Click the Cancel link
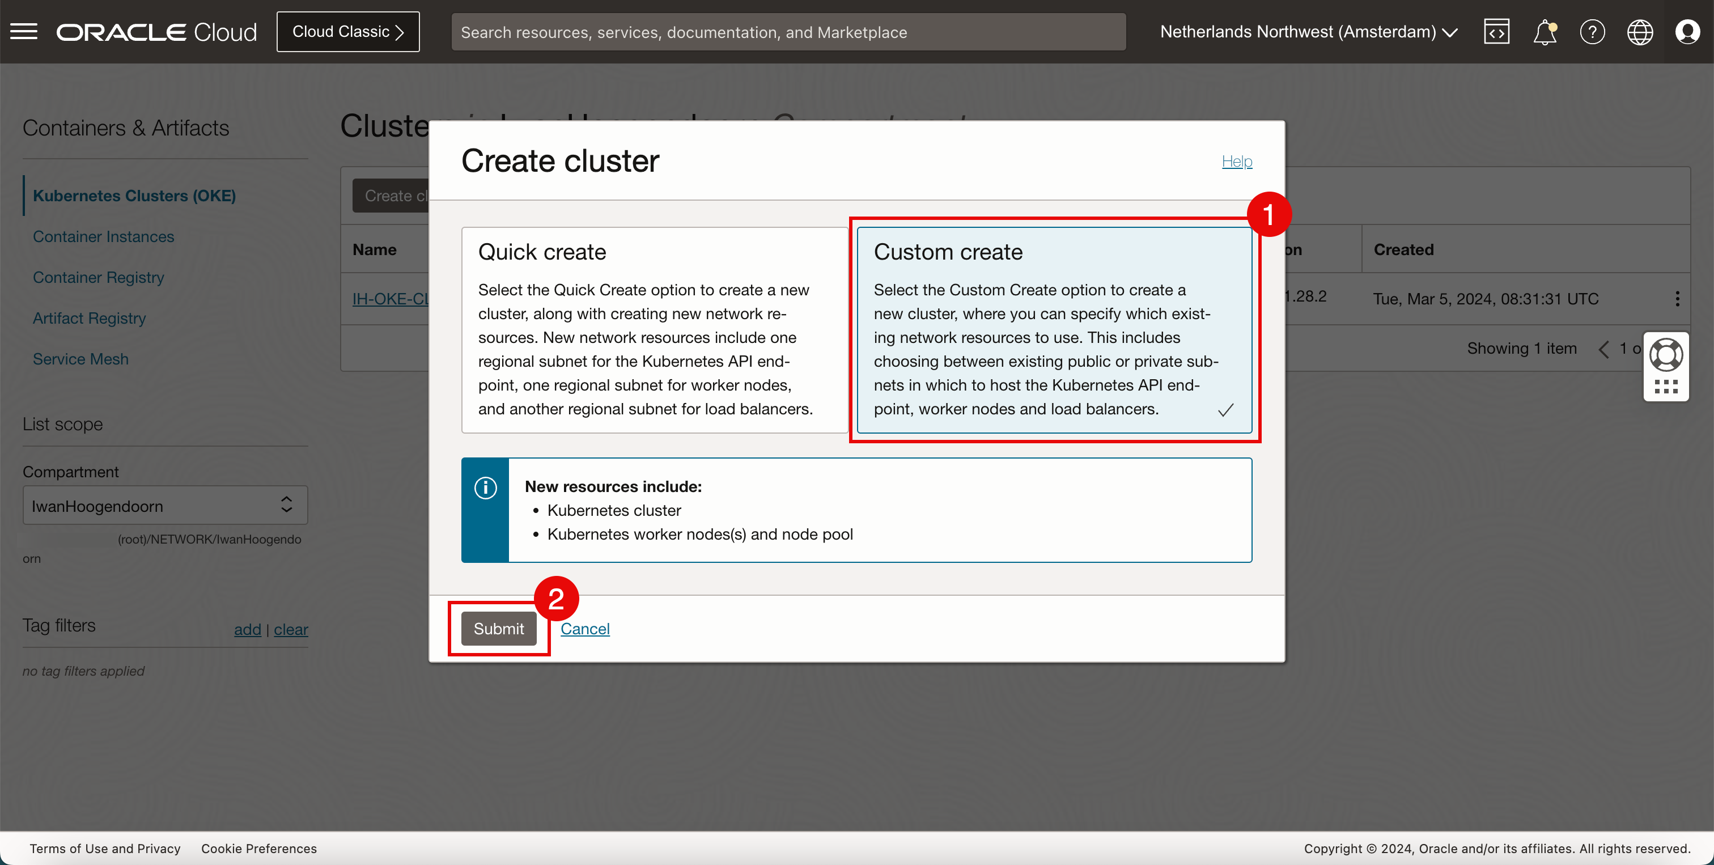This screenshot has height=865, width=1714. 584,629
